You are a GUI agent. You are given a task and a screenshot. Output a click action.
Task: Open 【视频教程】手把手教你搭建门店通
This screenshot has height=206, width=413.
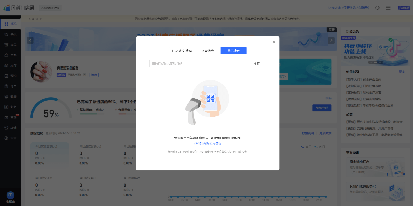pyautogui.click(x=370, y=105)
